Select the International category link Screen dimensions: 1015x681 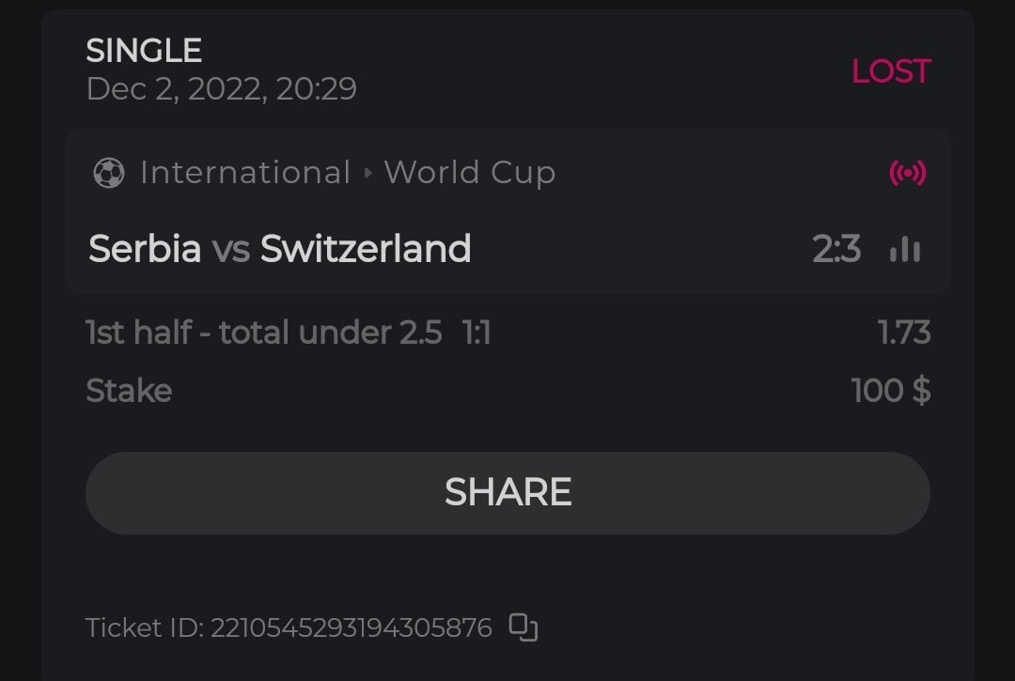pyautogui.click(x=245, y=173)
